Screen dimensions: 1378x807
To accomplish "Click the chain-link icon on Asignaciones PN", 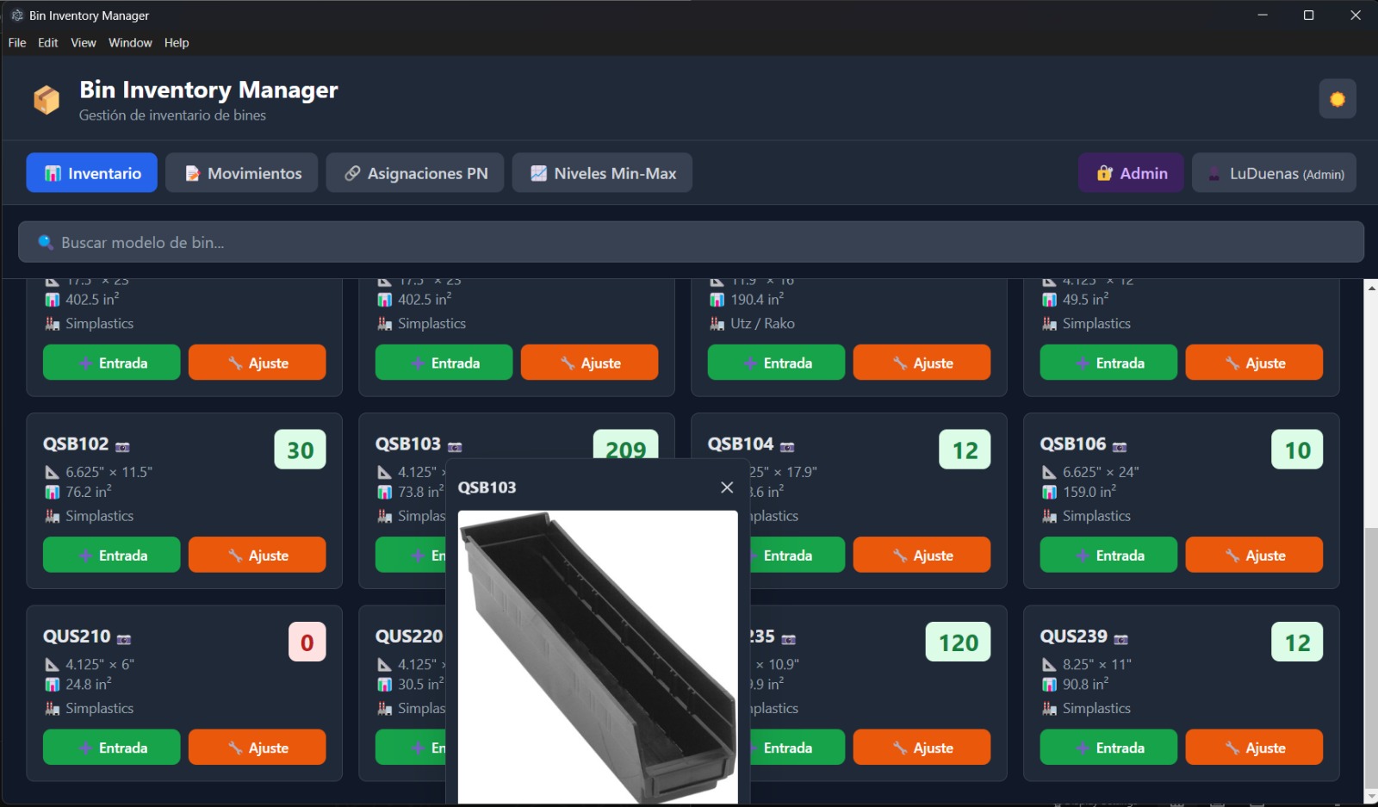I will (353, 172).
